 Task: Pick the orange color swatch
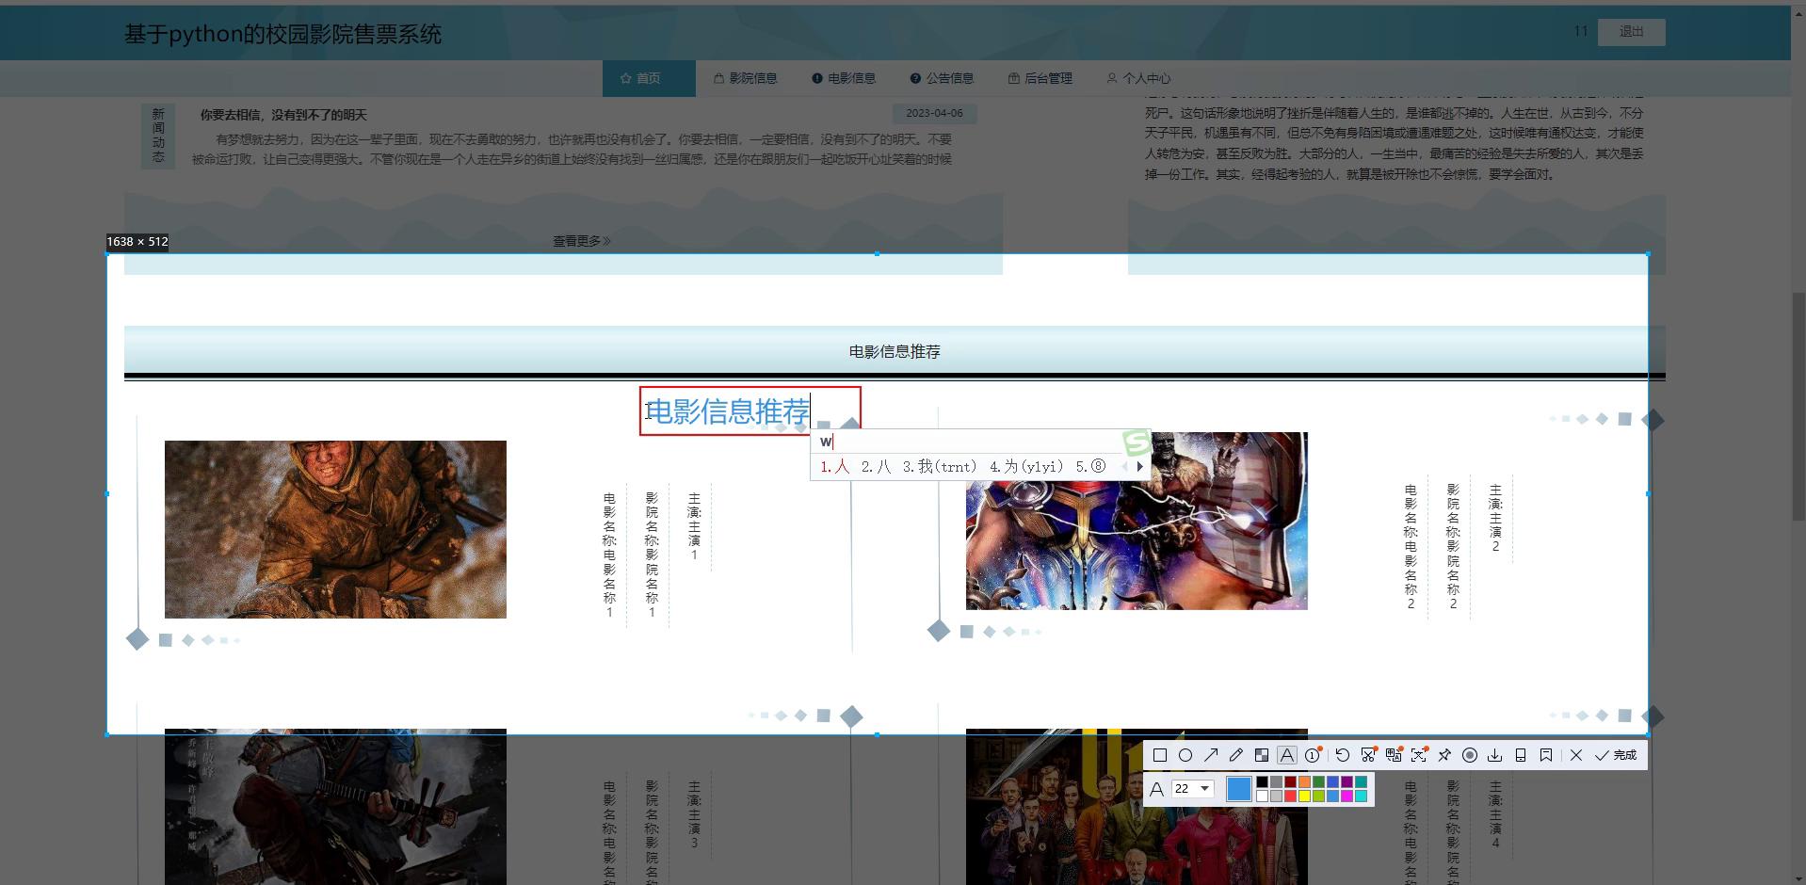click(x=1304, y=781)
